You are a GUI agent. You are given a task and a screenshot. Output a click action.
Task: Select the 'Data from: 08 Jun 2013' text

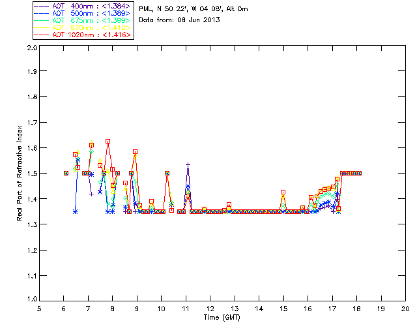click(179, 20)
